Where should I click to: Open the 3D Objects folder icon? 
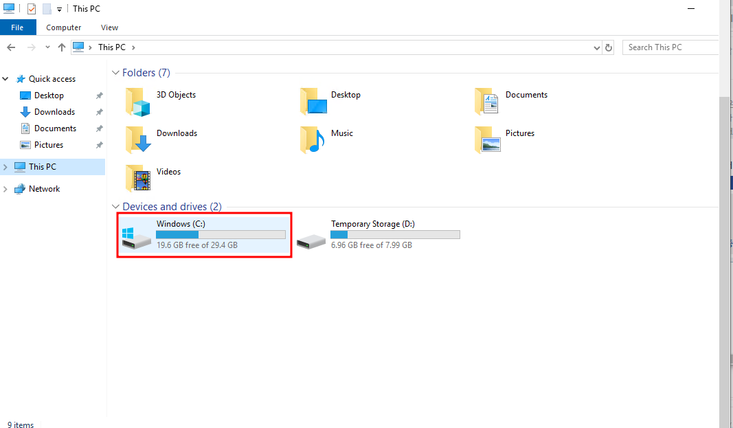click(x=138, y=102)
